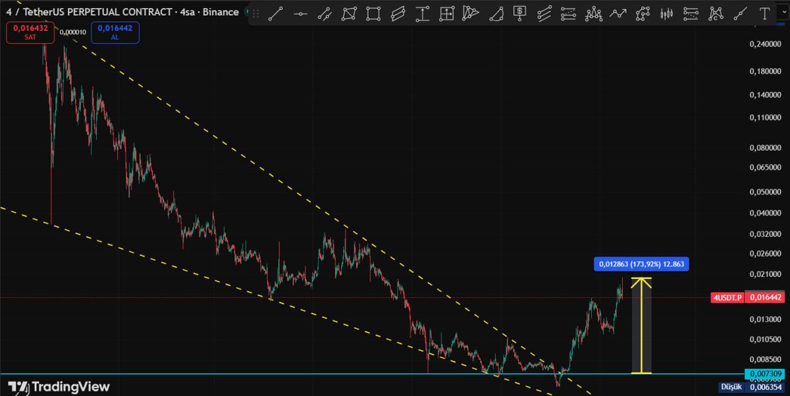Select the double-line channel tool, third toolbar icon

(325, 13)
